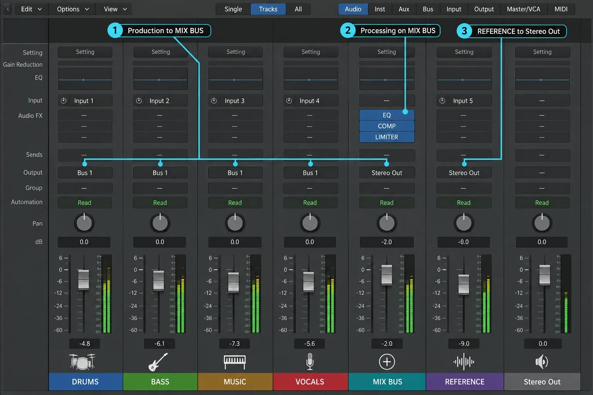Image resolution: width=593 pixels, height=395 pixels.
Task: Click the MIX BUS dB field showing -2.0
Action: tap(386, 242)
